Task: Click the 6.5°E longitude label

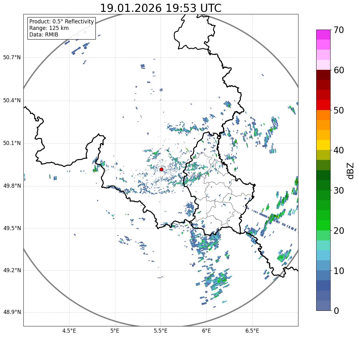Action: click(253, 331)
